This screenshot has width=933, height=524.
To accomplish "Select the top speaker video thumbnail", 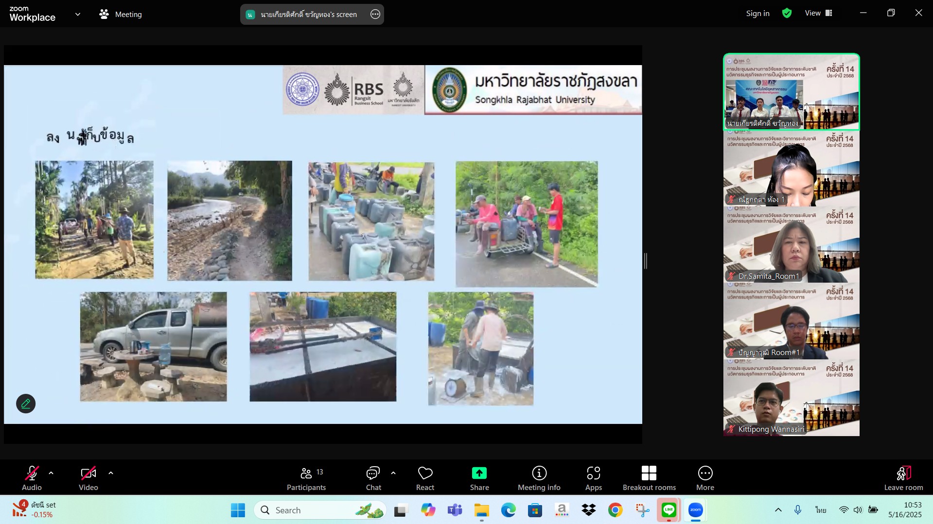I will tap(791, 92).
